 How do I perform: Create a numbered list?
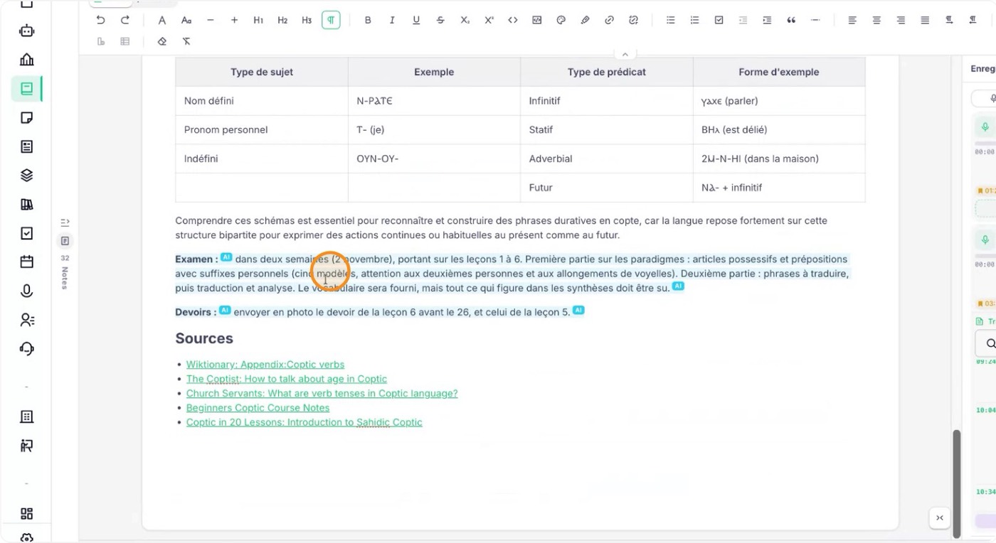pos(694,20)
